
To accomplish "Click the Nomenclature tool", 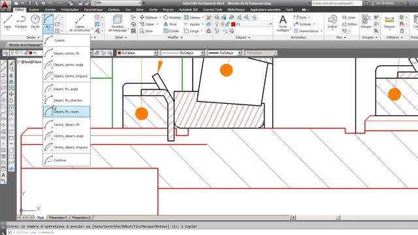I will (x=306, y=31).
